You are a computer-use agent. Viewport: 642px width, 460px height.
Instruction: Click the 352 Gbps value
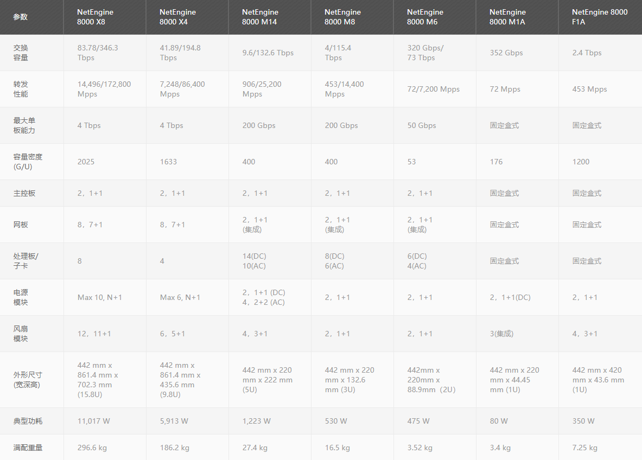(506, 53)
